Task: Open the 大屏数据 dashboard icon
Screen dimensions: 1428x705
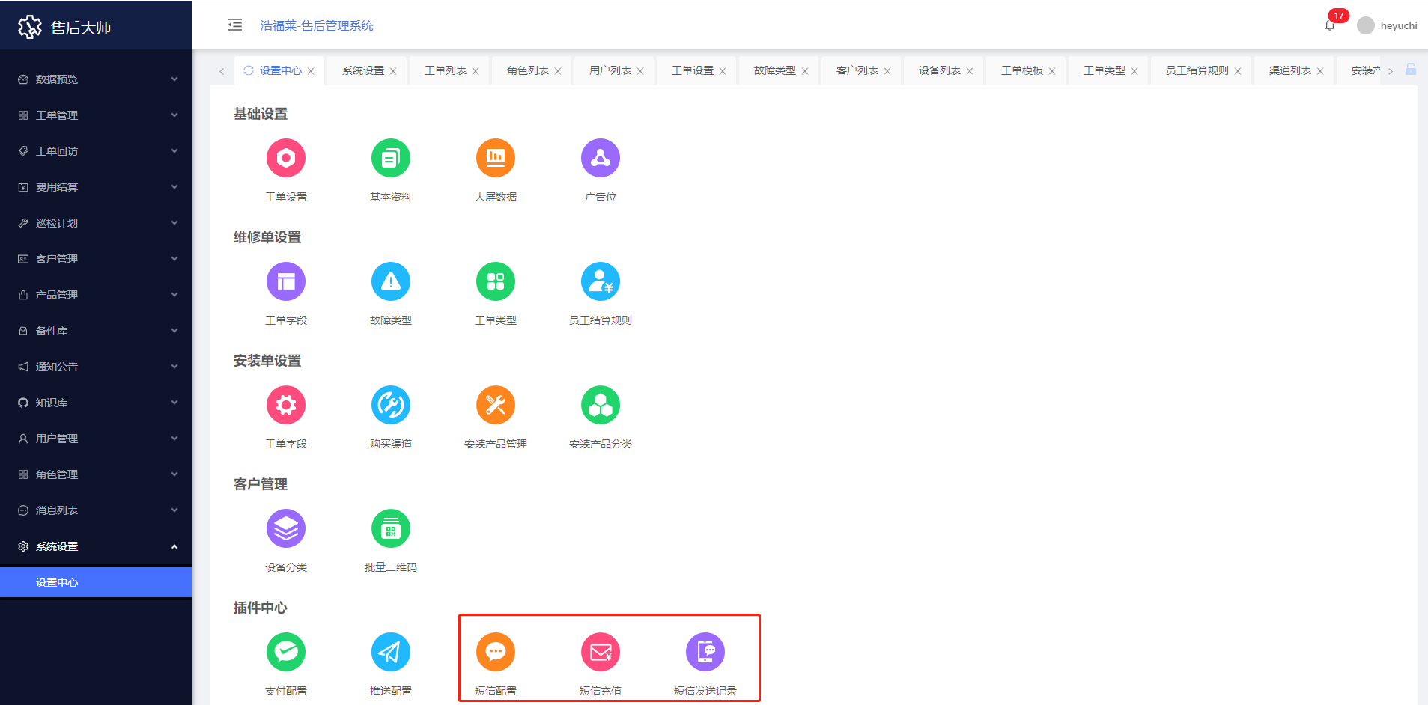Action: coord(495,158)
